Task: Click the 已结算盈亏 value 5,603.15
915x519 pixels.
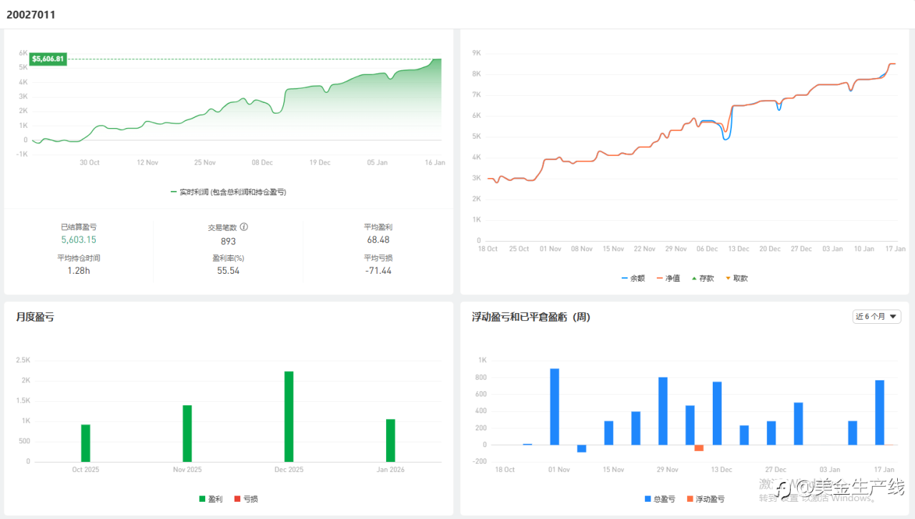Action: click(79, 240)
